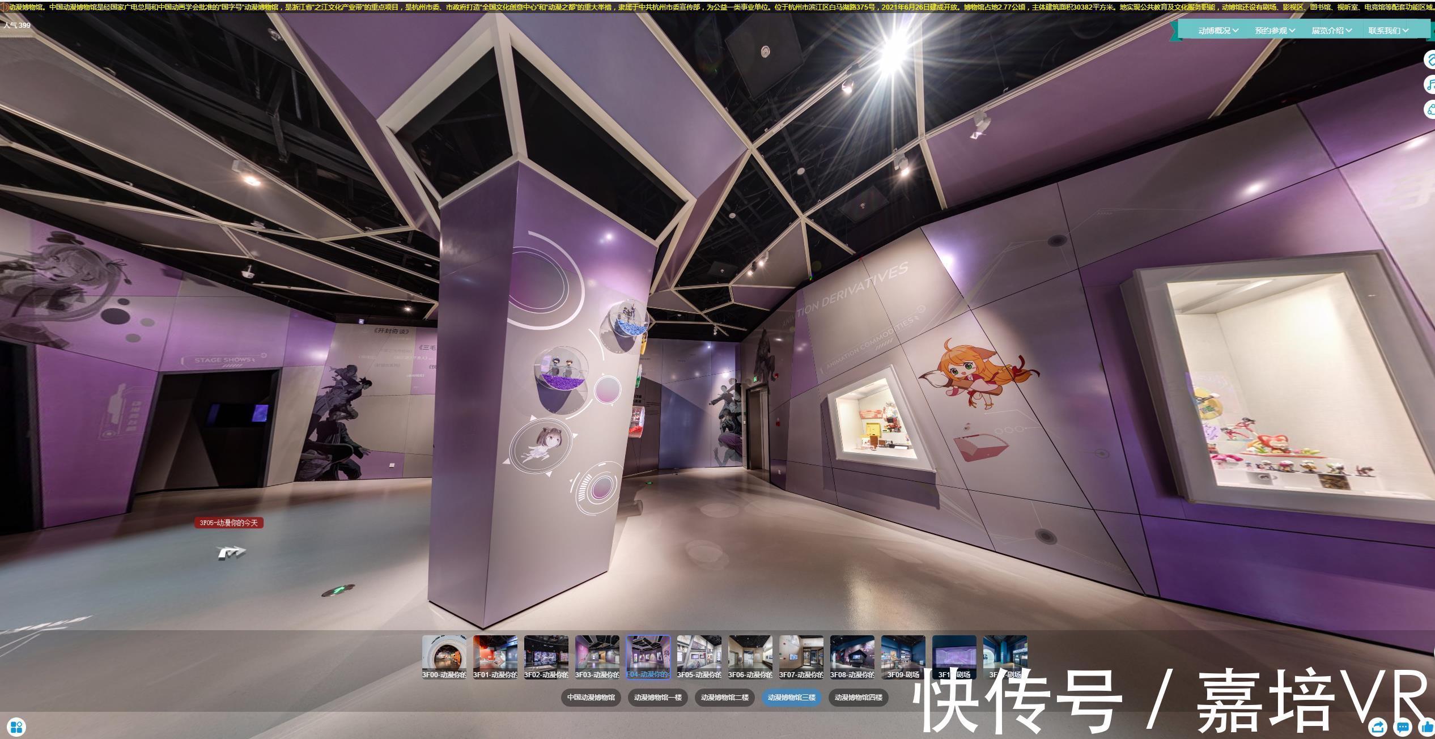Open the 3F00 scene thumbnail
Viewport: 1435px width, 739px height.
coord(444,657)
